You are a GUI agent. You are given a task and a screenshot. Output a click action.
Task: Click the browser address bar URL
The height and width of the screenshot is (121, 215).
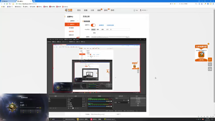tap(27, 4)
